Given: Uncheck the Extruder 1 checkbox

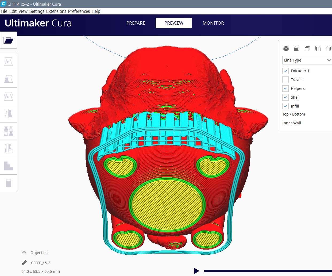Looking at the screenshot, I should click(x=285, y=71).
